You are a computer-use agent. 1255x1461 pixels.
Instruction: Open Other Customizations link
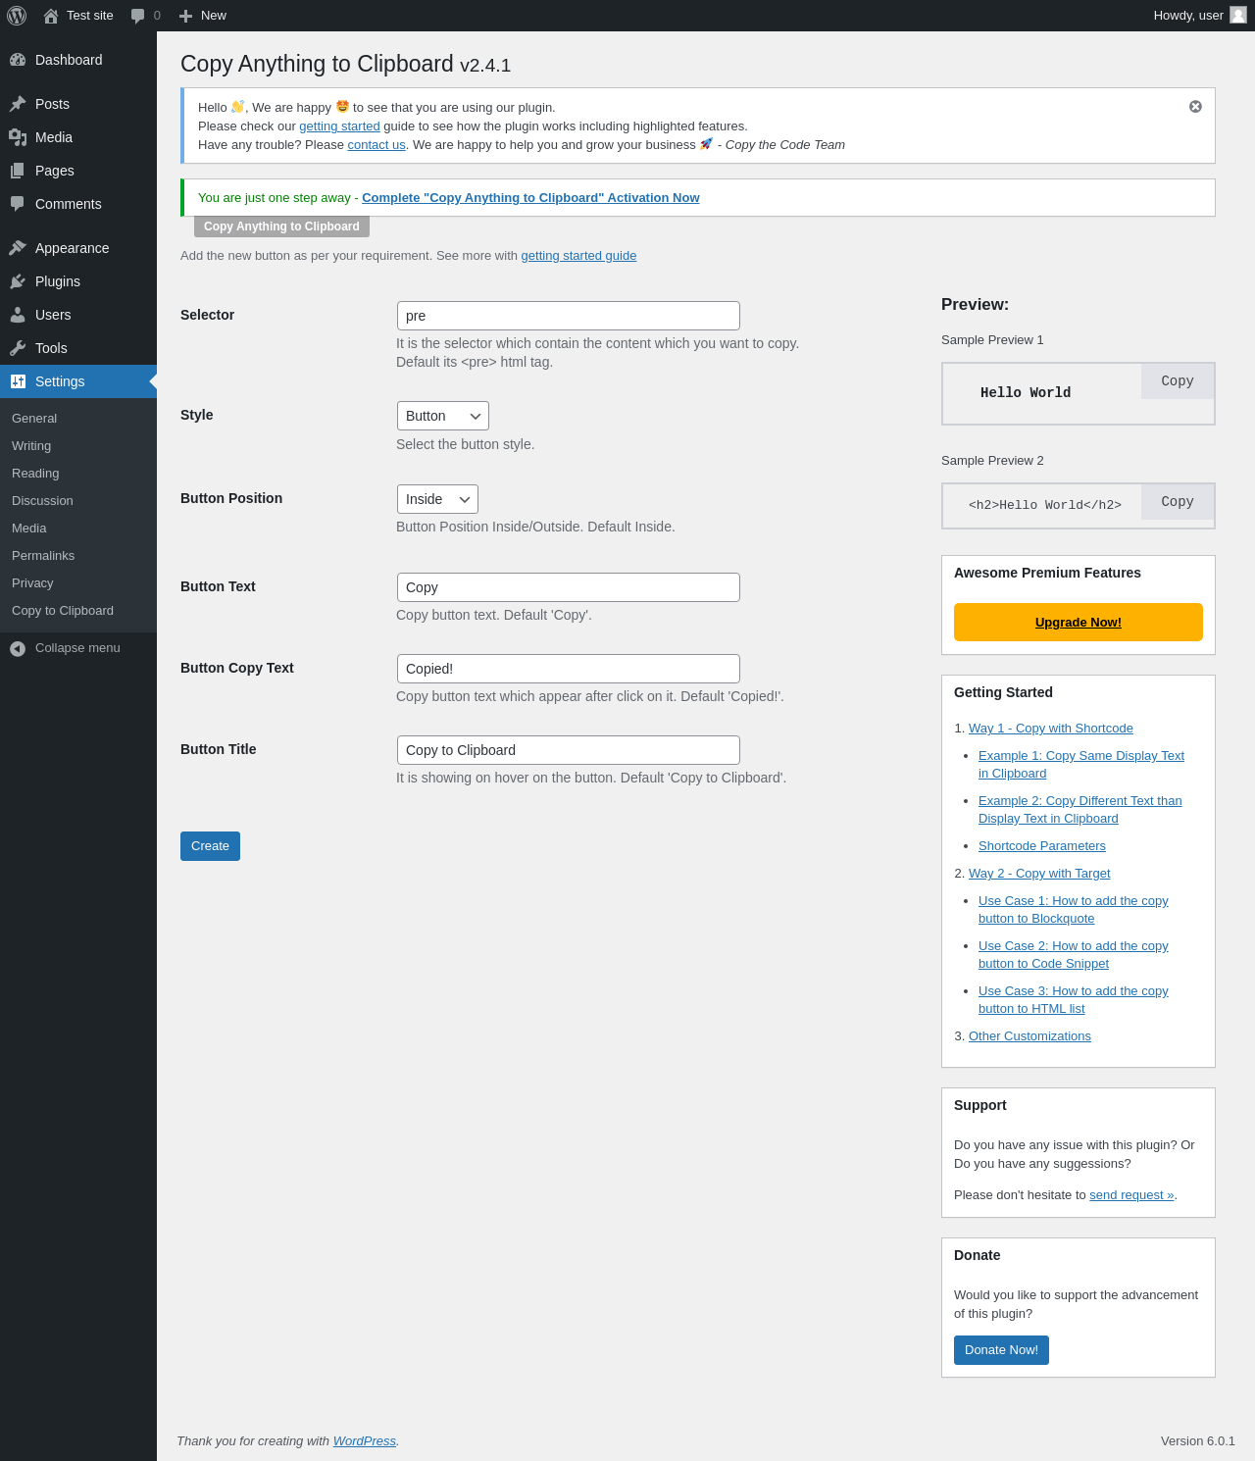(x=1029, y=1036)
